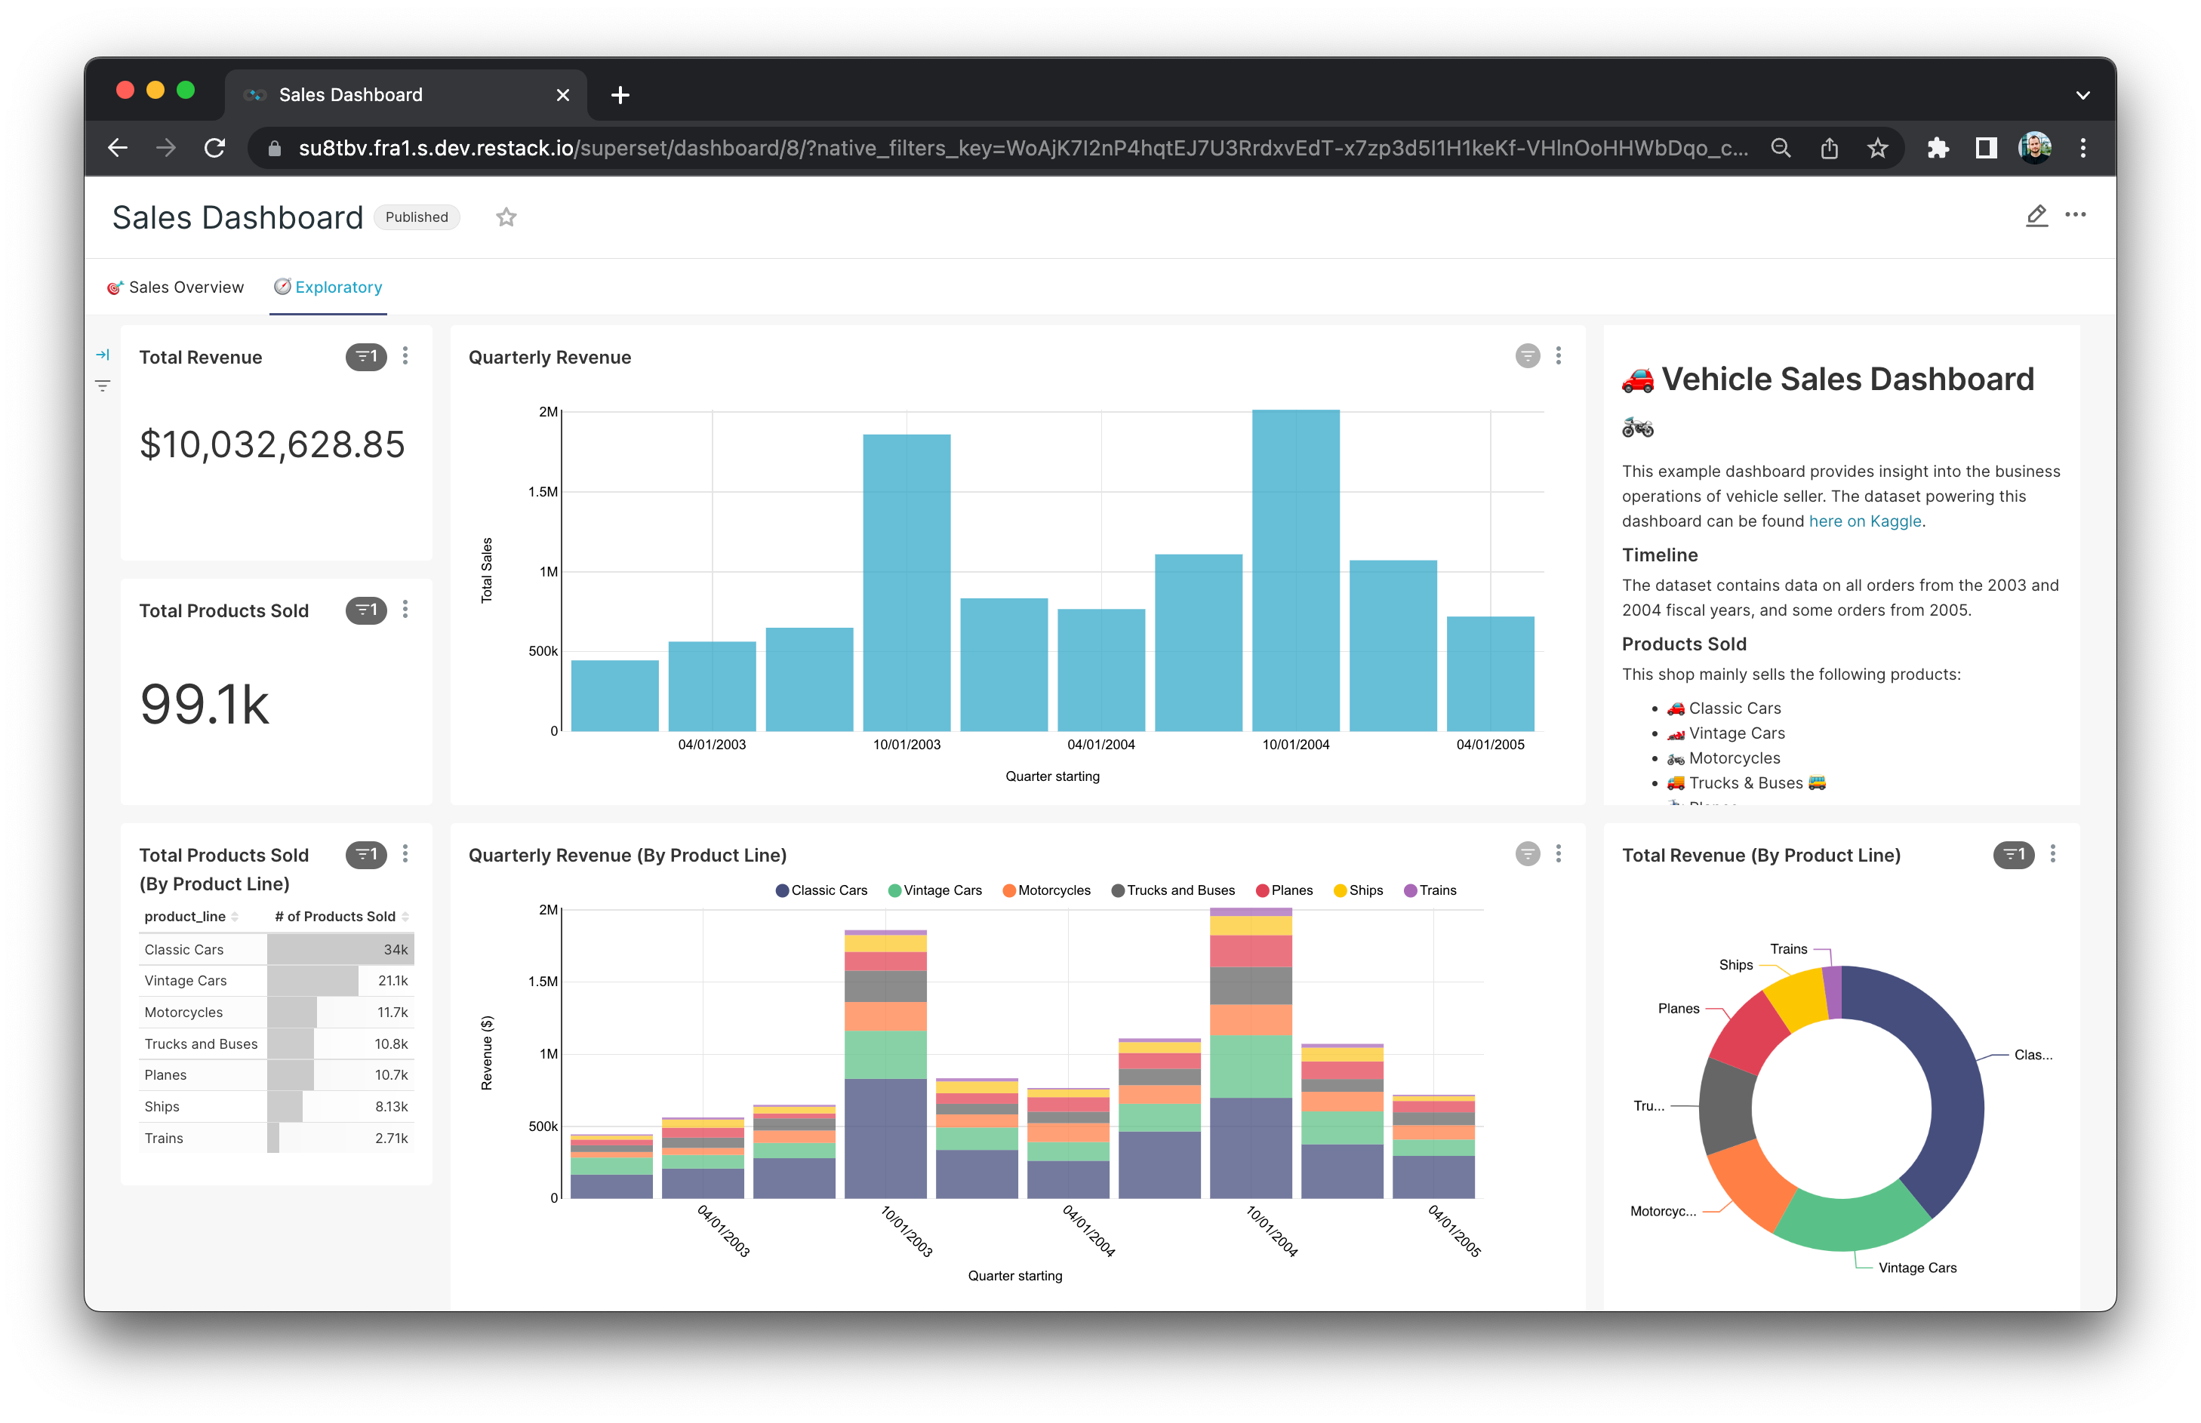Image resolution: width=2201 pixels, height=1423 pixels.
Task: Switch to the Sales Overview tab
Action: point(176,287)
